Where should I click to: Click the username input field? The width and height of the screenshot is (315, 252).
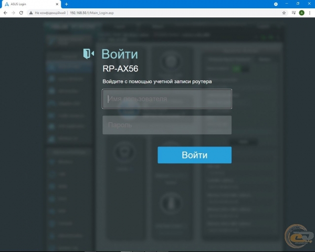pos(167,99)
